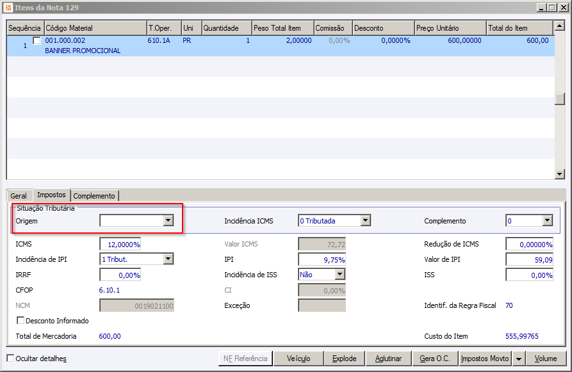Viewport: 572px width, 372px height.
Task: Check the Ocultar detalhes option
Action: tap(11, 358)
